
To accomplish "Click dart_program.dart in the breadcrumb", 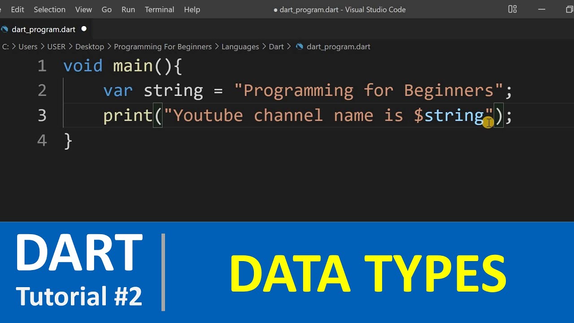I will (339, 47).
